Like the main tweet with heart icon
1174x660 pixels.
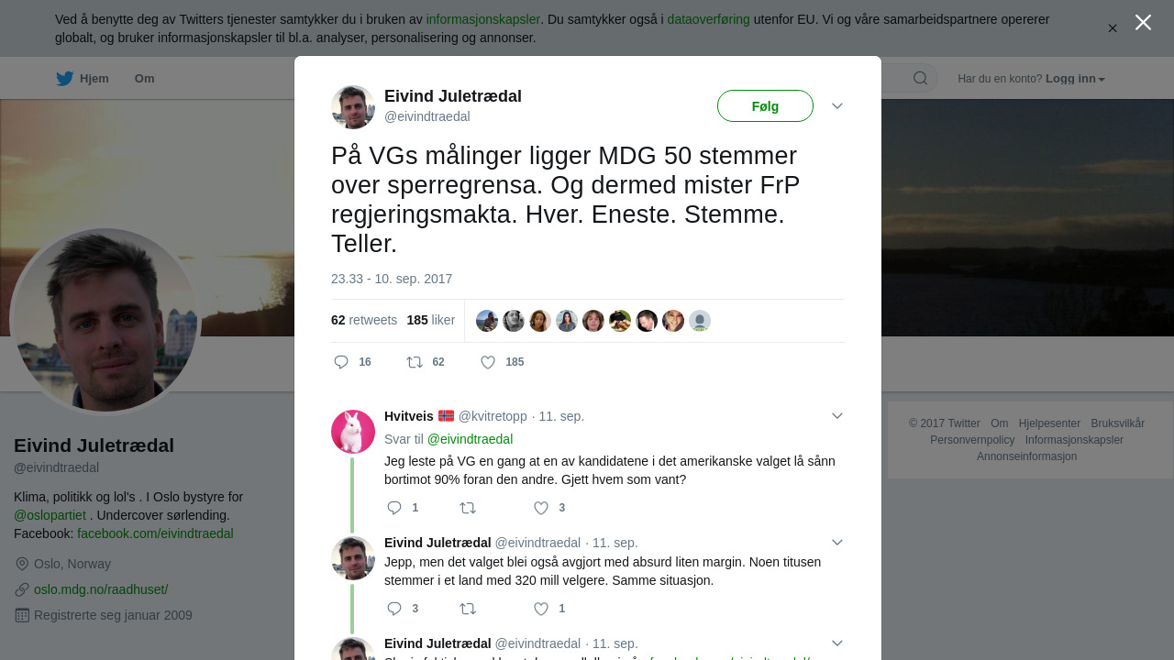[x=488, y=362]
